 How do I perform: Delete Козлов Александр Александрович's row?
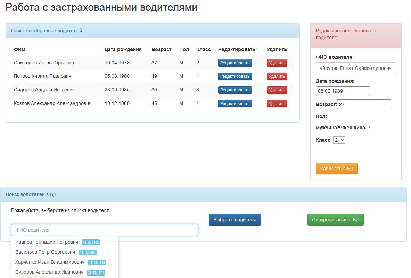277,104
